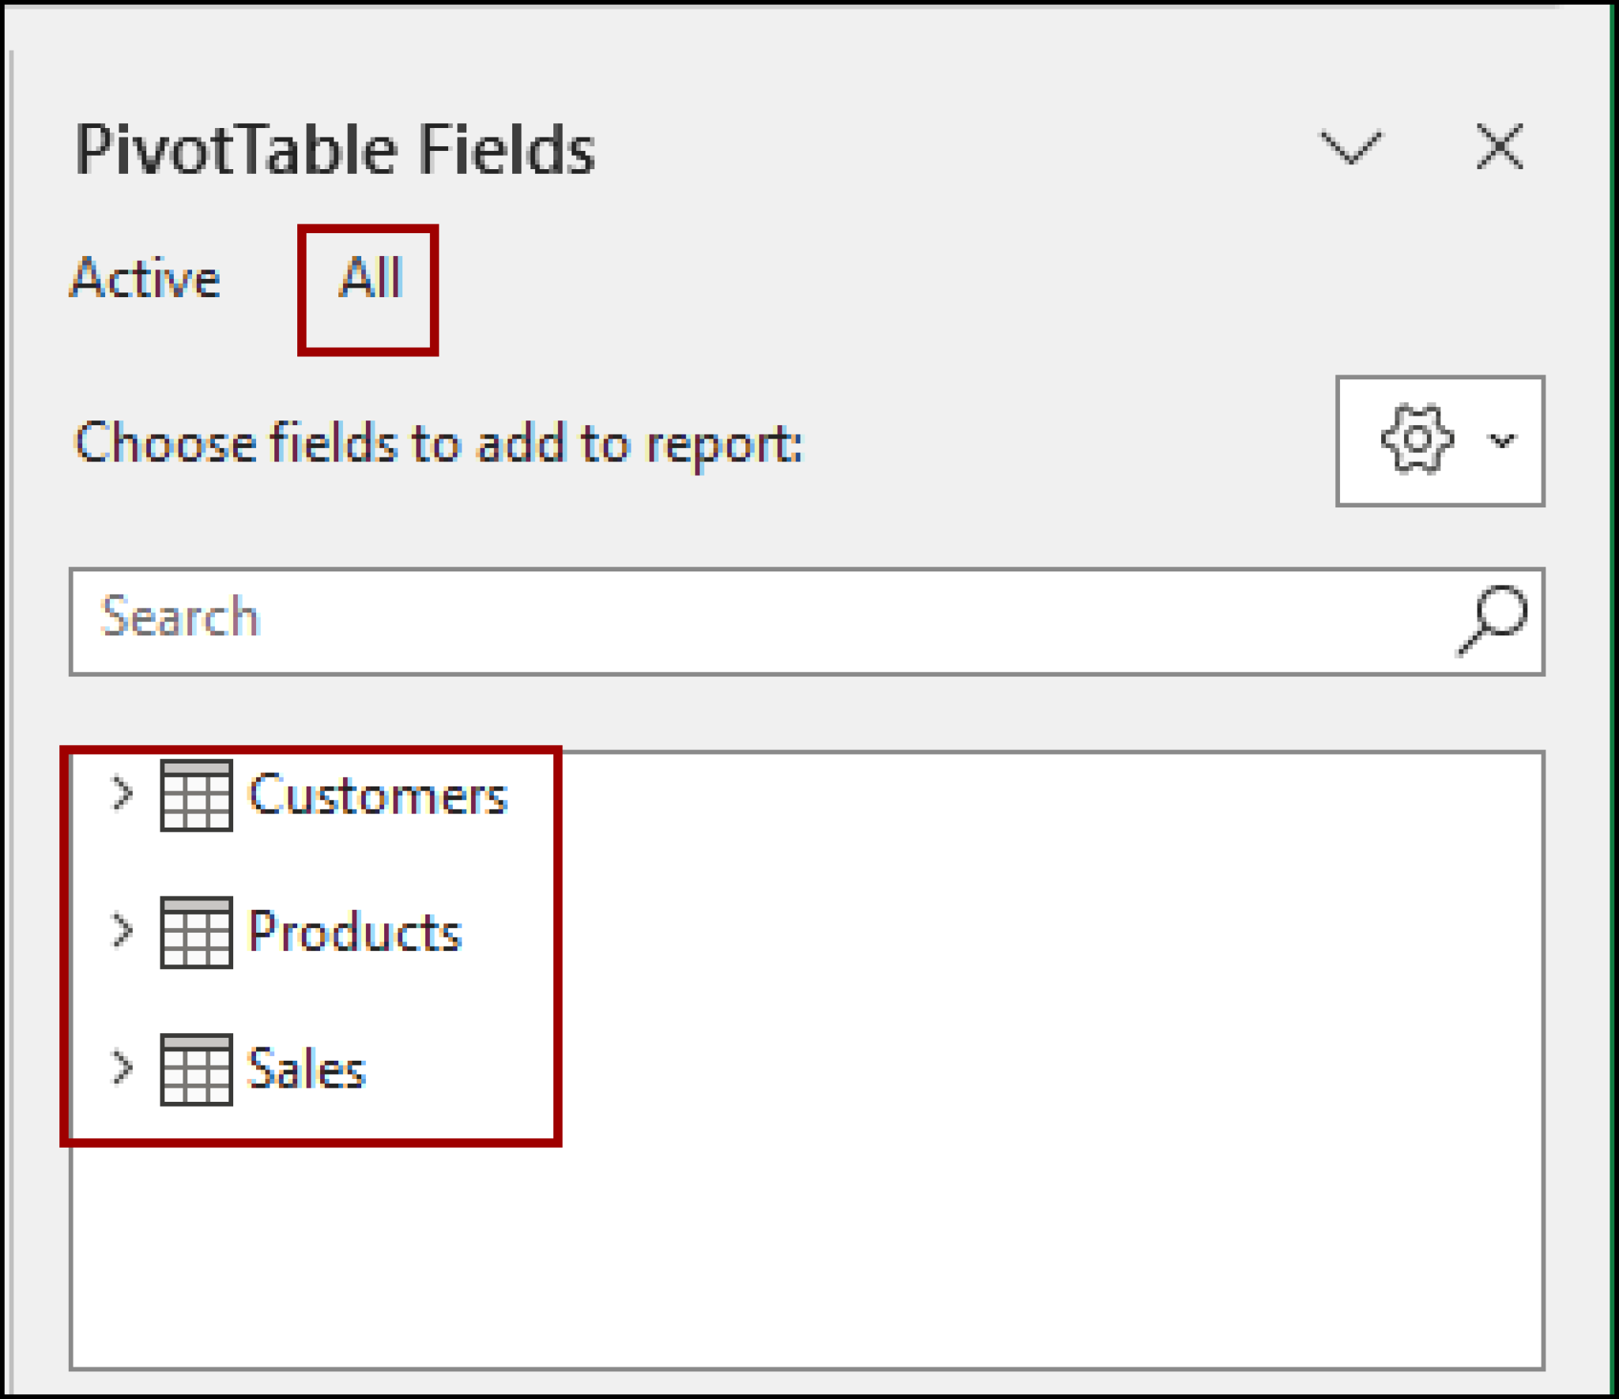
Task: Expand the Customers table
Action: (x=120, y=794)
